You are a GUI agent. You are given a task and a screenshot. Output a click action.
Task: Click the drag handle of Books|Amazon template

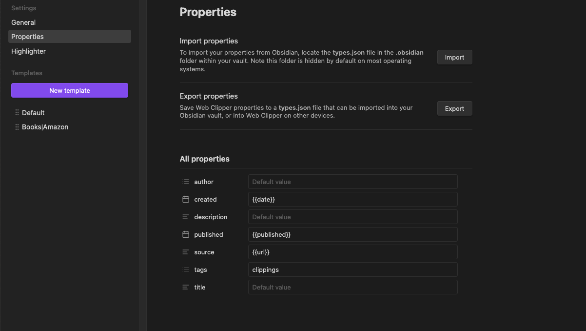17,127
